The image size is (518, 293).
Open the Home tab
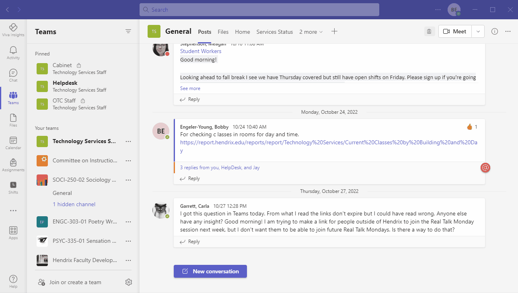243,32
